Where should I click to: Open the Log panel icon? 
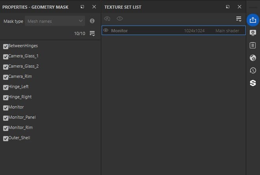[253, 45]
